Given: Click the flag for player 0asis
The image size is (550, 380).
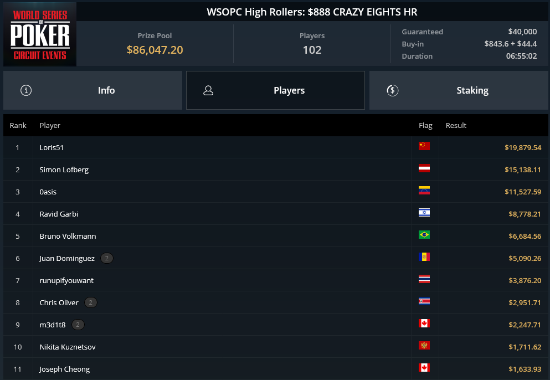Looking at the screenshot, I should pyautogui.click(x=424, y=191).
